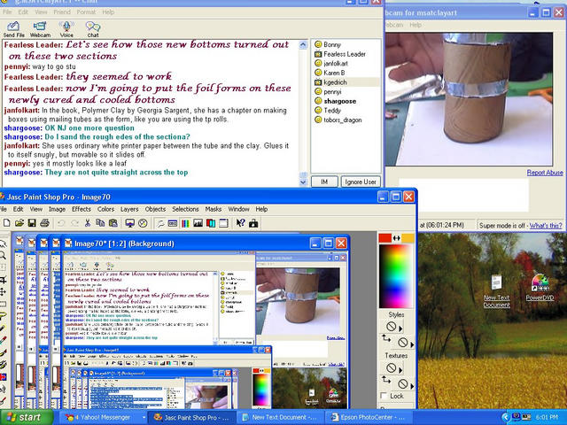
Task: Open the Image menu in Paint Shop Pro
Action: click(x=57, y=209)
